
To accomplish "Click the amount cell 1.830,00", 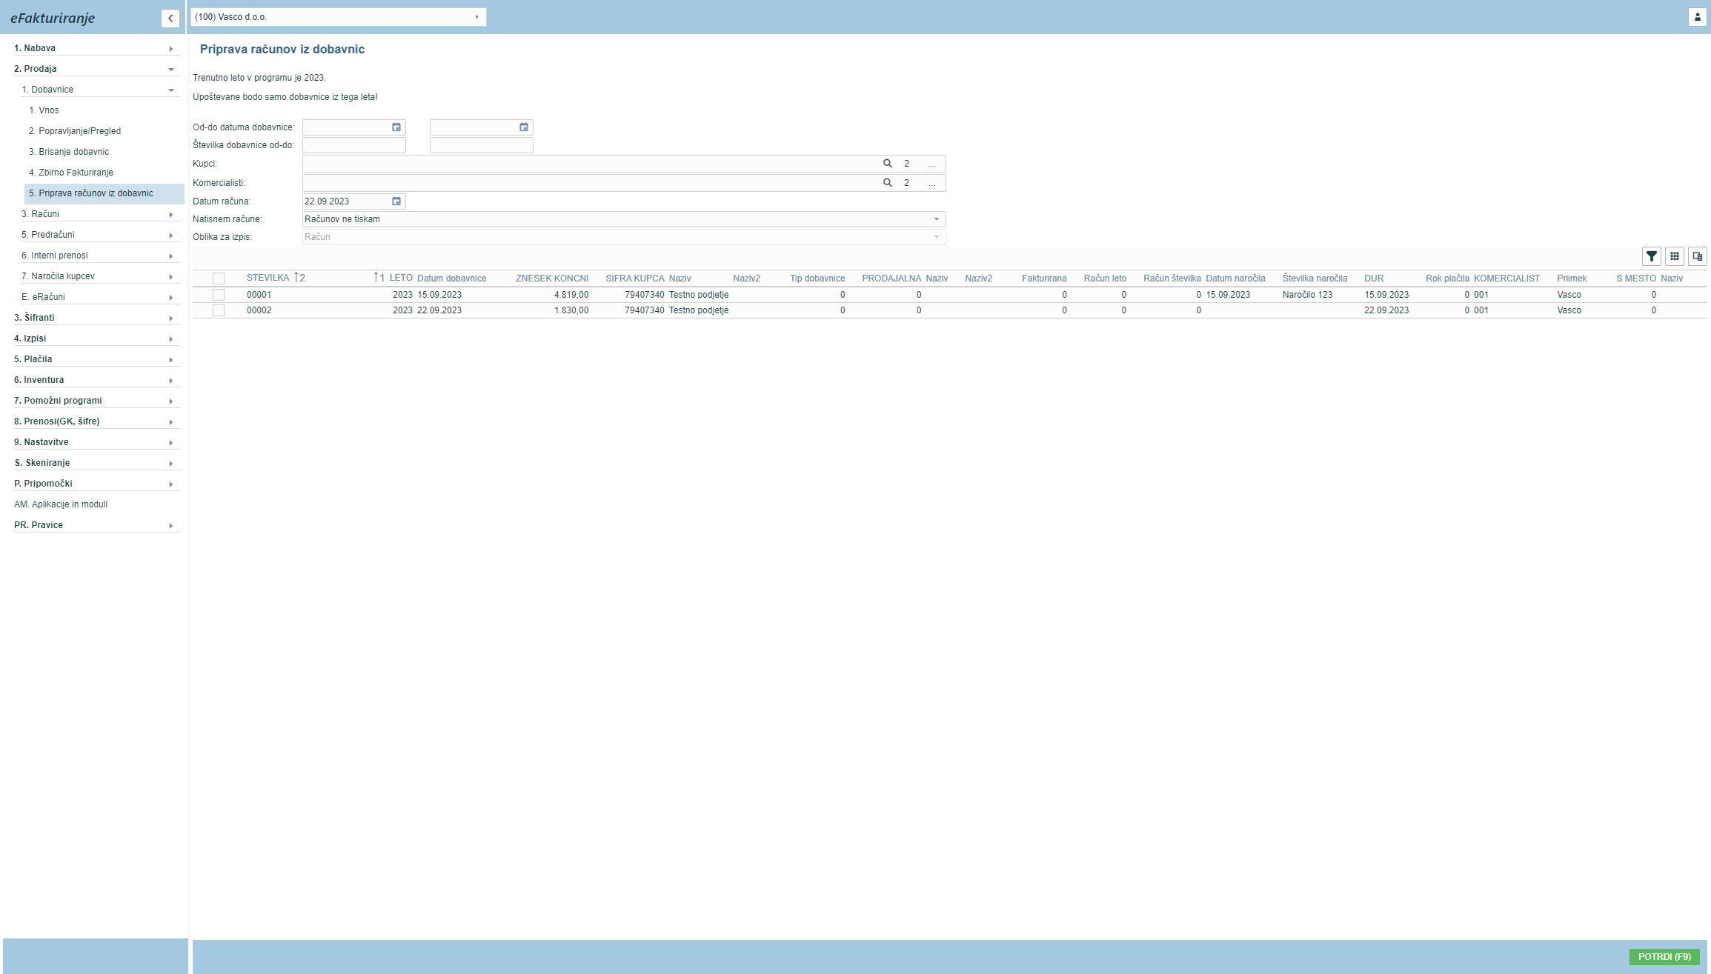I will pyautogui.click(x=571, y=310).
